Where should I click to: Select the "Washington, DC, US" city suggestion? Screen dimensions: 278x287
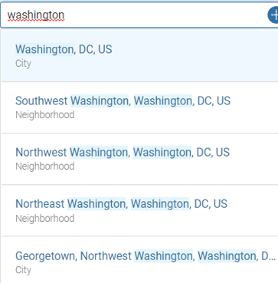pos(139,56)
